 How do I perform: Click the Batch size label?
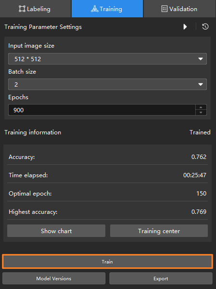point(22,71)
